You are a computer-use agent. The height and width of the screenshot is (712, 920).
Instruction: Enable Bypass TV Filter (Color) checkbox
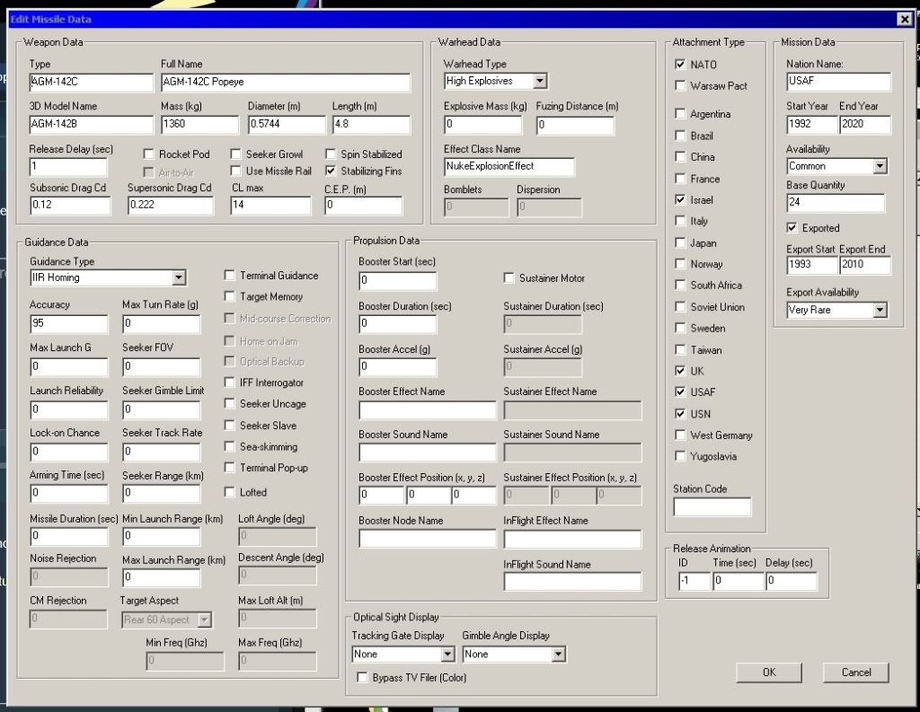point(362,677)
